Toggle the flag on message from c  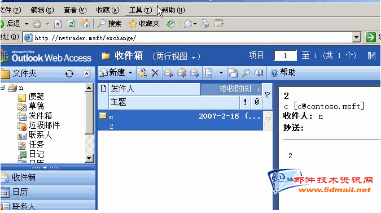coord(268,120)
